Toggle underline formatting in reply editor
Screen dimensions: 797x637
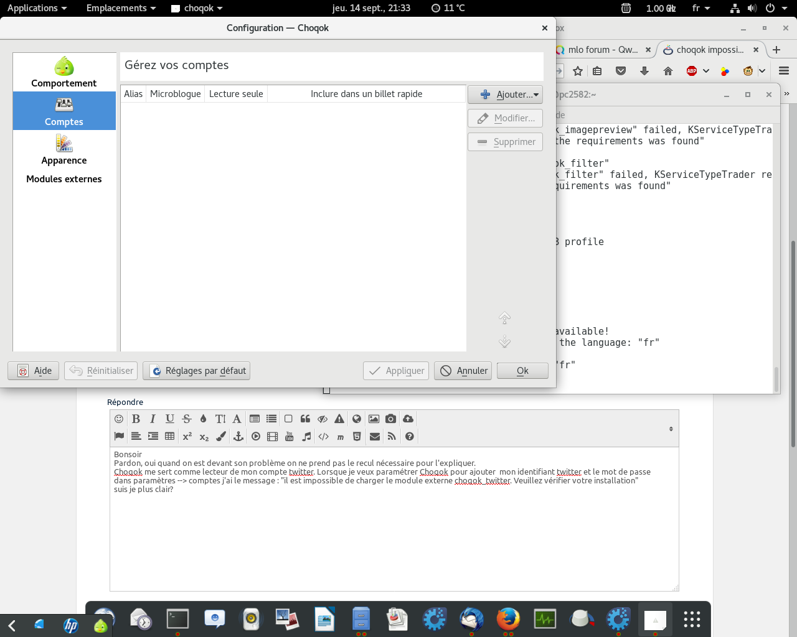tap(169, 419)
